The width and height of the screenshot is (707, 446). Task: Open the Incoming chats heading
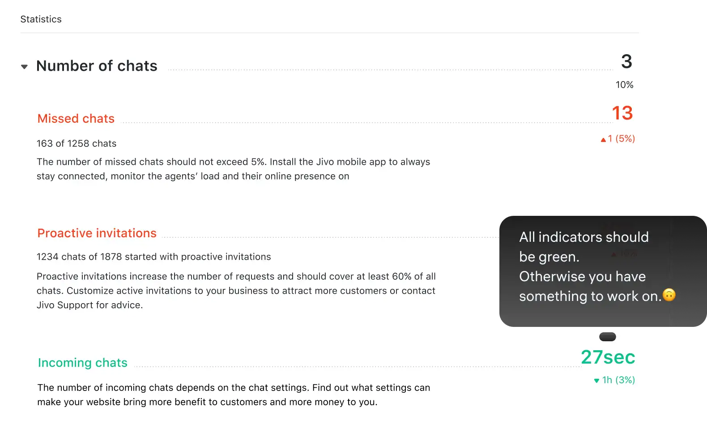point(83,363)
